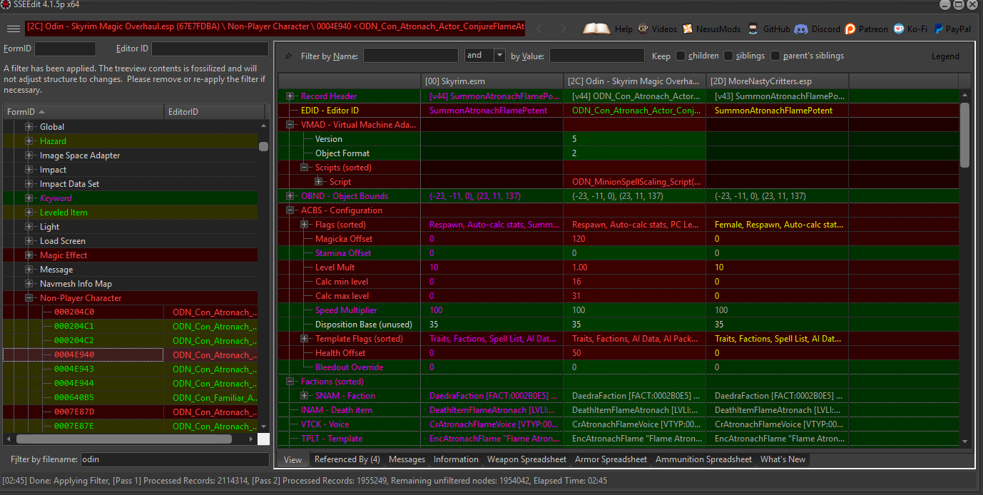This screenshot has height=495, width=983.
Task: Expand the Template Flags (sorted) row
Action: (x=305, y=339)
